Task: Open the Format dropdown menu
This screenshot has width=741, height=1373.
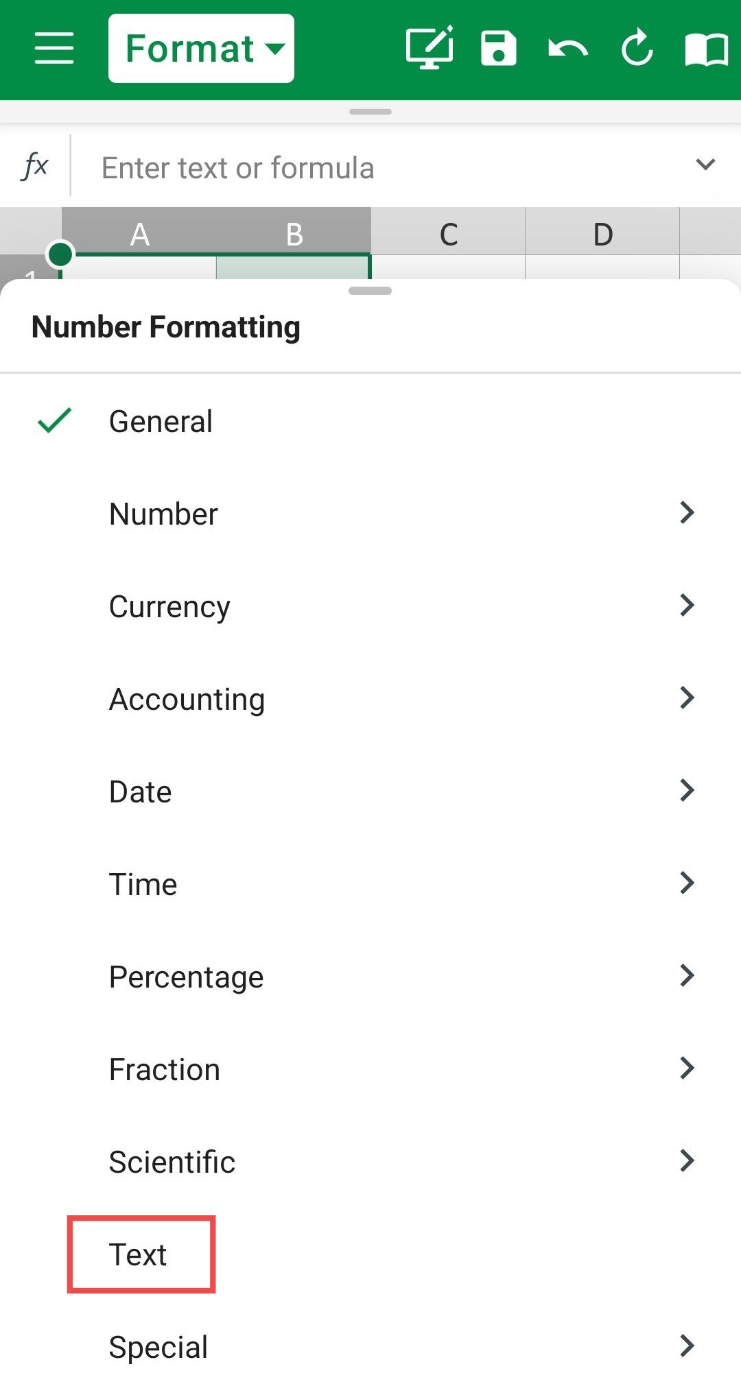Action: pyautogui.click(x=201, y=48)
